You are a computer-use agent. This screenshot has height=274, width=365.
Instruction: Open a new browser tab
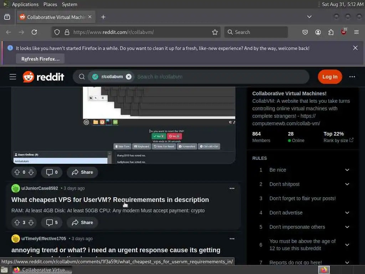(103, 17)
